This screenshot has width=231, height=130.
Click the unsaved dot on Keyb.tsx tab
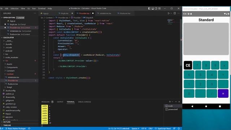[72, 13]
